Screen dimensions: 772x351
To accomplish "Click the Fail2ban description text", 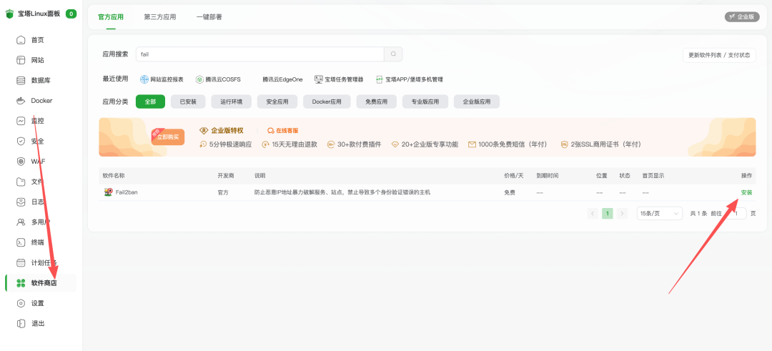I will (x=342, y=192).
